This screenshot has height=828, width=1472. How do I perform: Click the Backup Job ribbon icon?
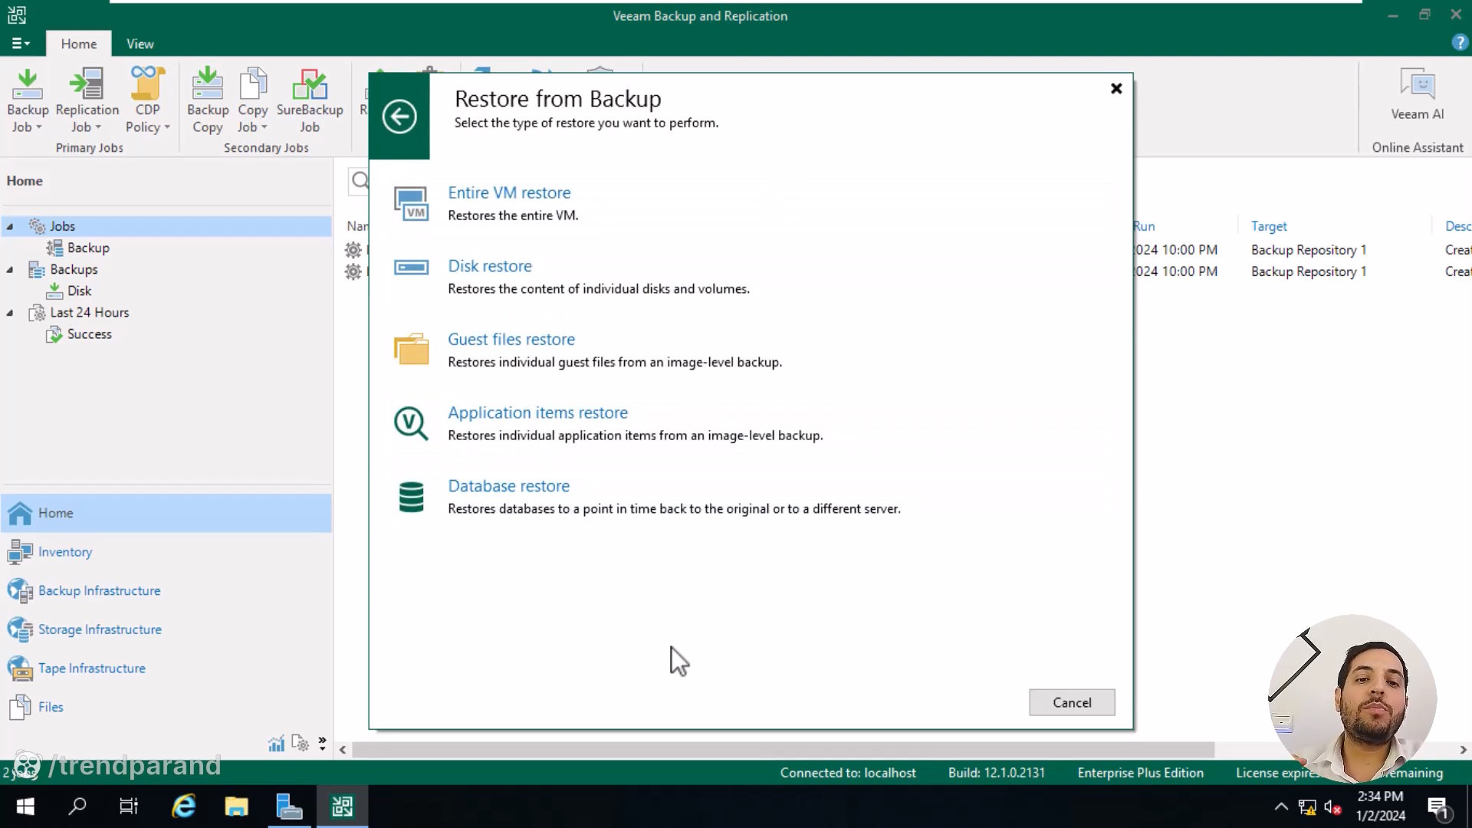[28, 100]
